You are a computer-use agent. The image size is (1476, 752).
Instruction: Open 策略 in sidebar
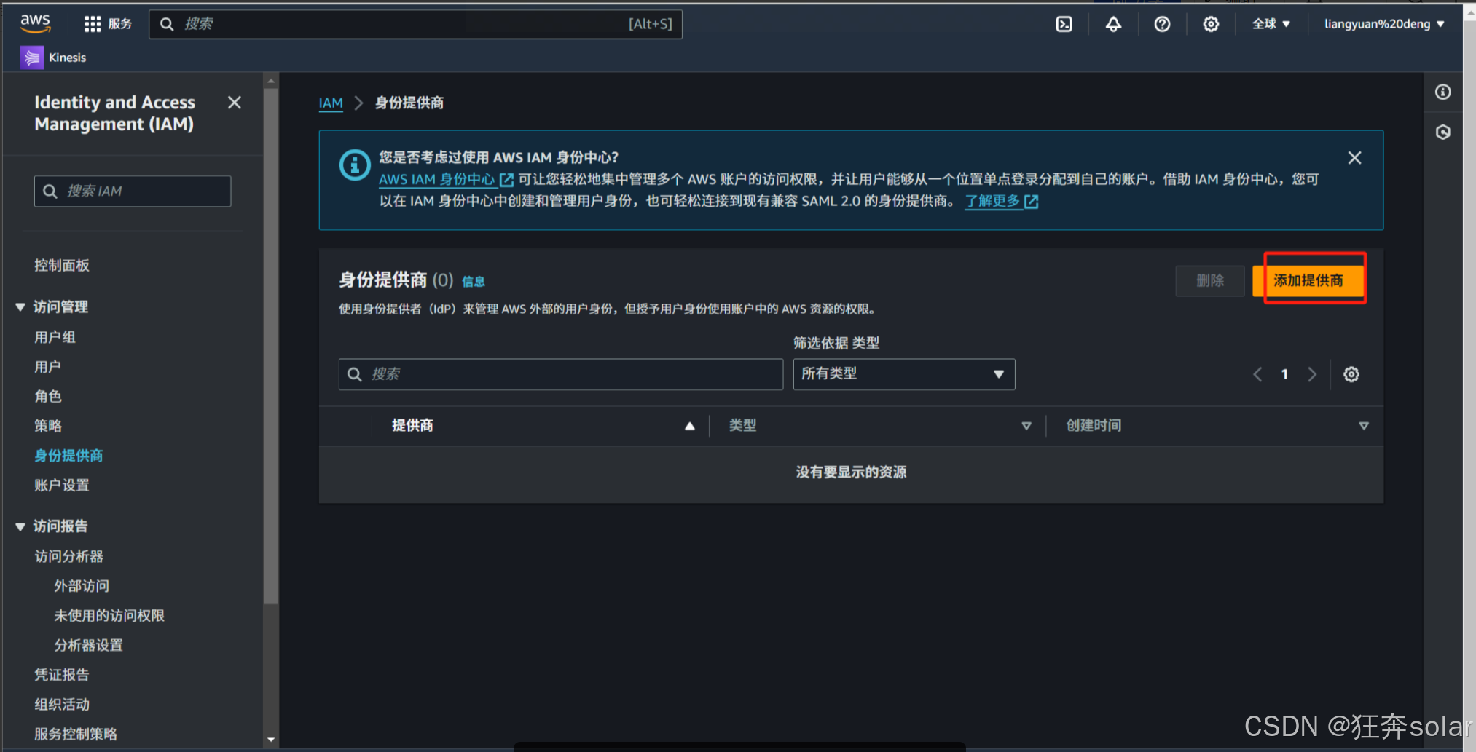pos(47,426)
